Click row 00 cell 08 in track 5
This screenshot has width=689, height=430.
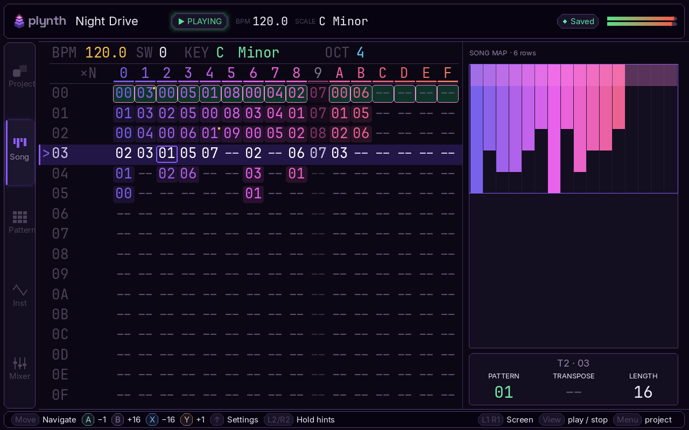(231, 94)
